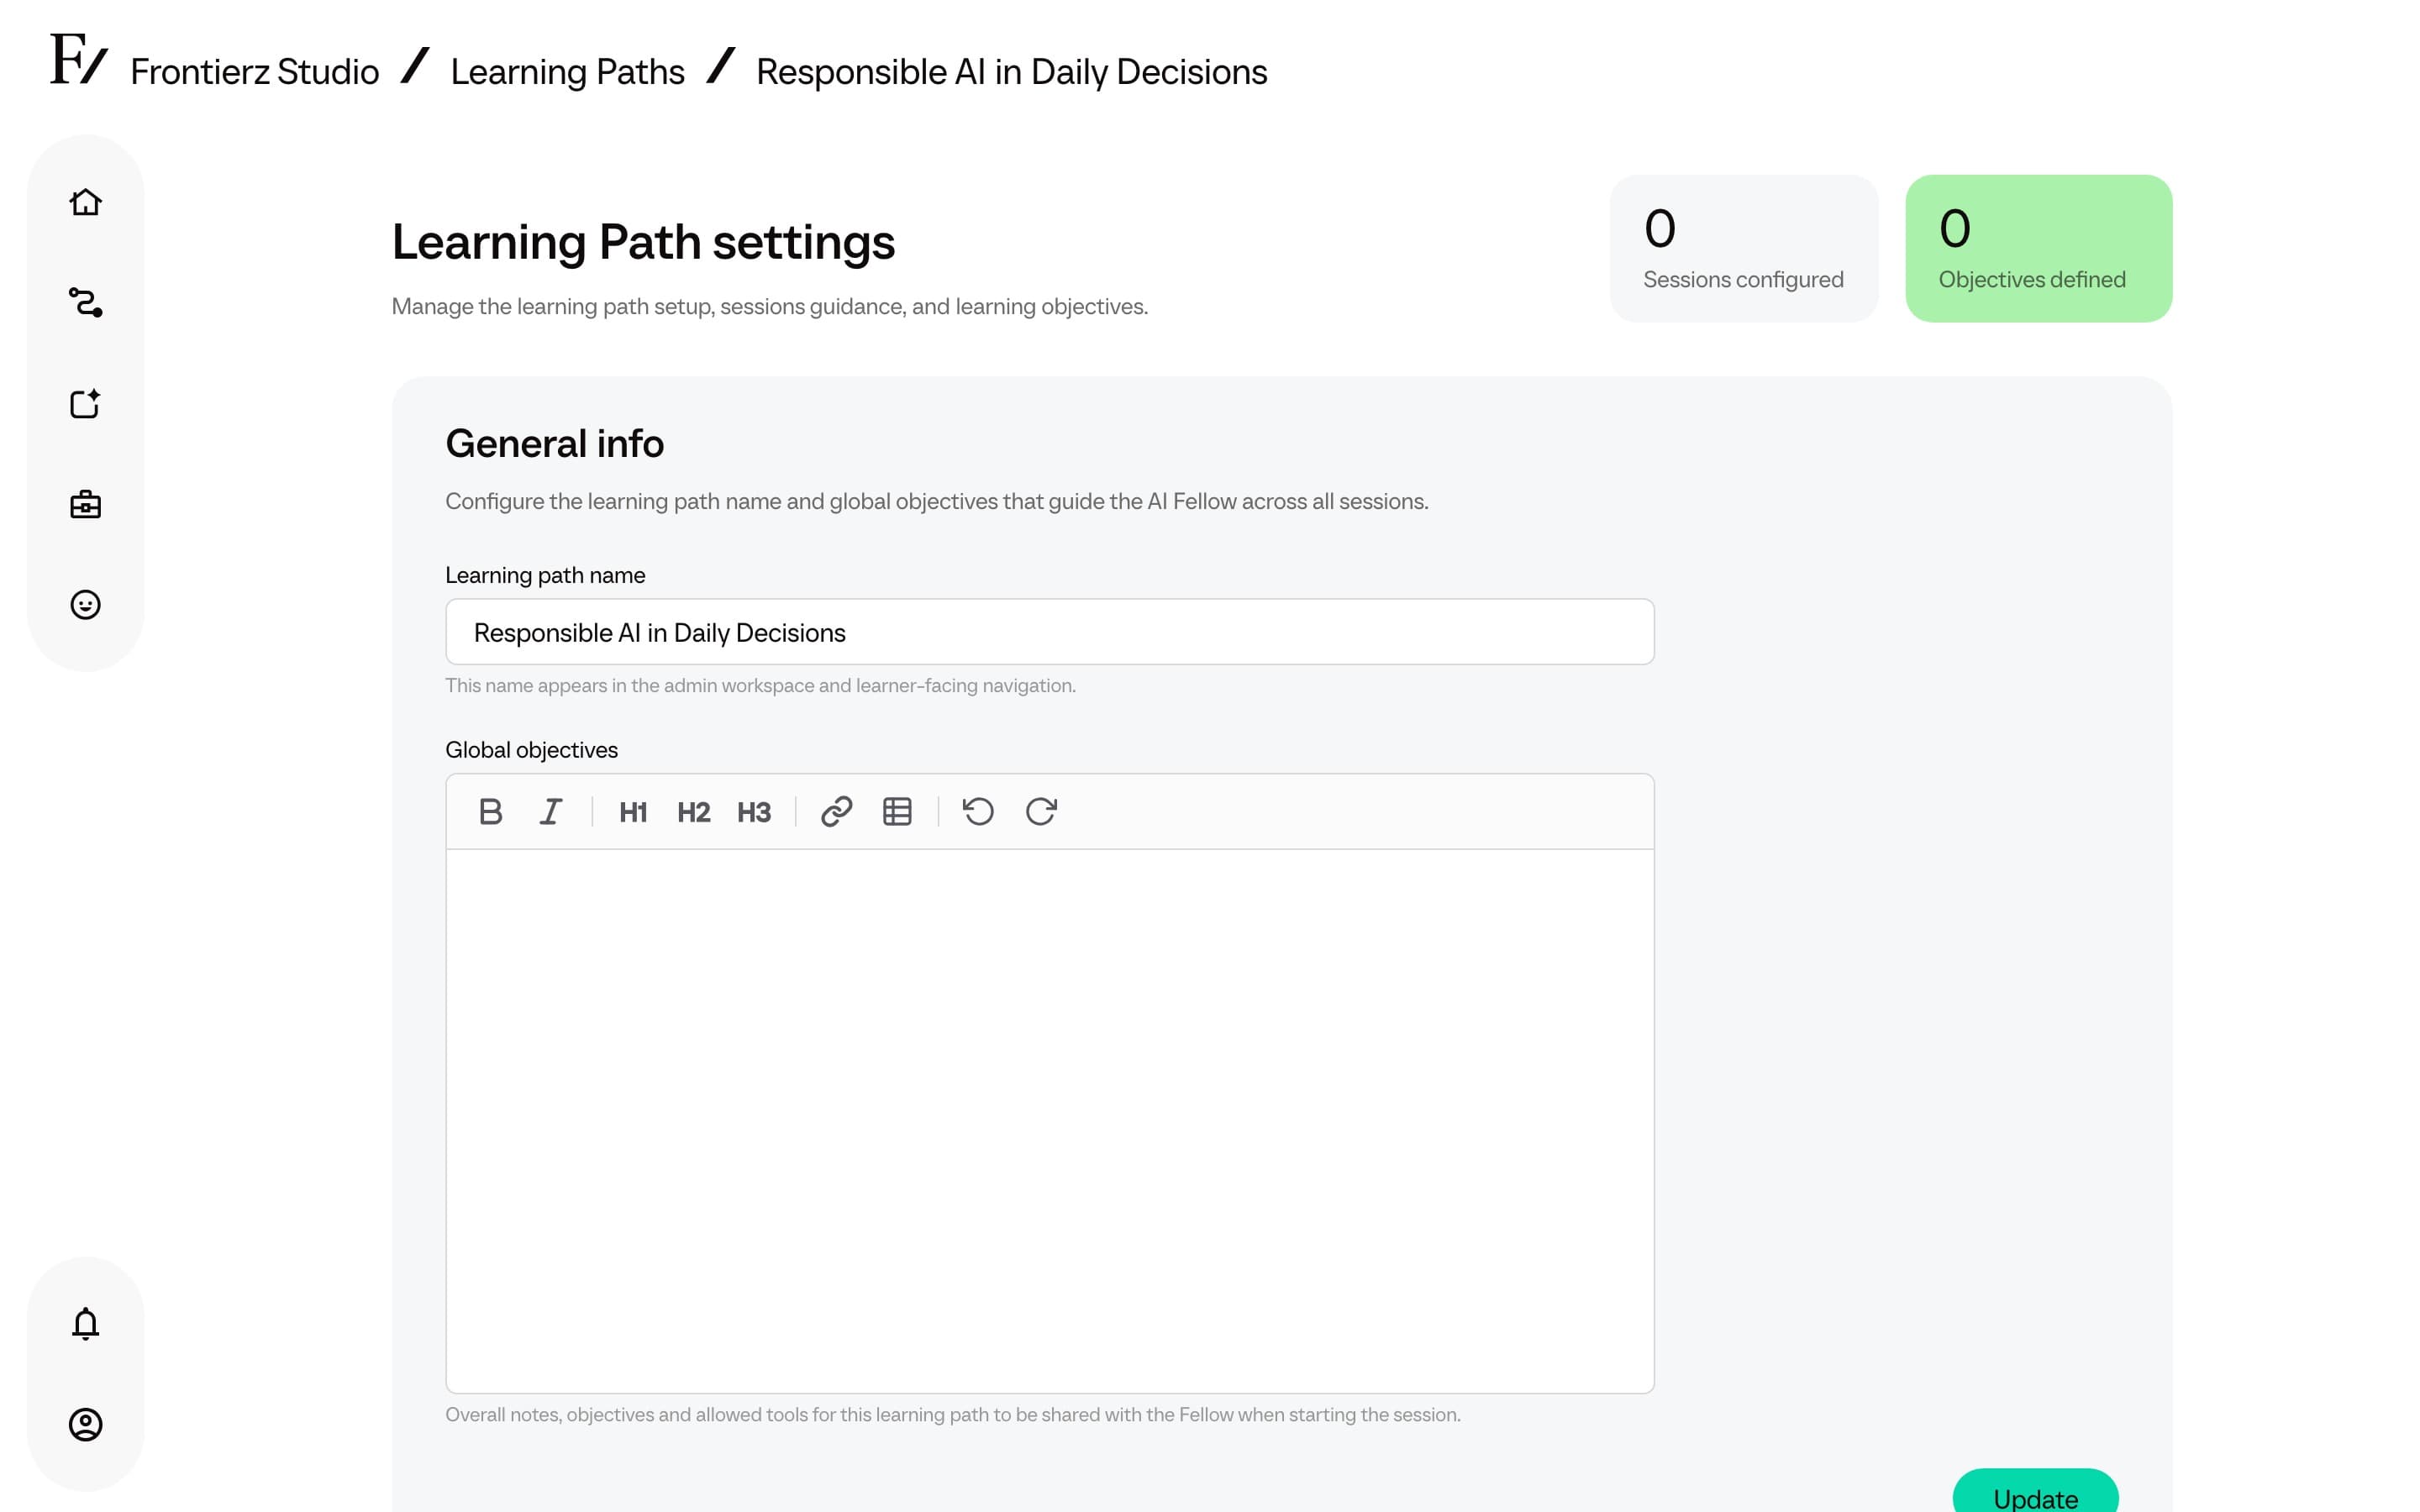Open the smiley face icon in sidebar
The height and width of the screenshot is (1512, 2420).
point(85,604)
